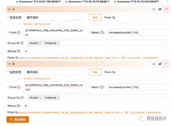
Task: Edit Select field in query B
Action: click(137, 87)
